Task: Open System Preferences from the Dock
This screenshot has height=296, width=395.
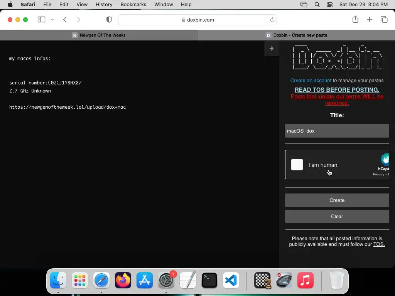Action: click(x=166, y=280)
